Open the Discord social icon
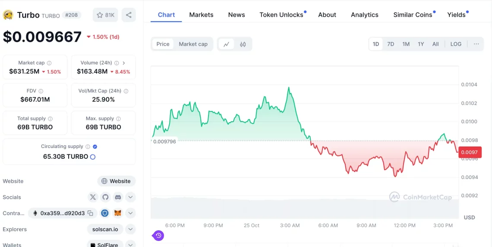 click(118, 197)
